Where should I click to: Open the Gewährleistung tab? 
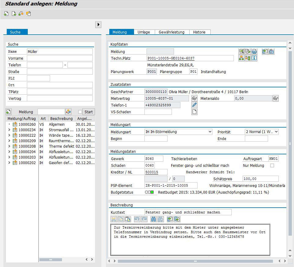[171, 32]
